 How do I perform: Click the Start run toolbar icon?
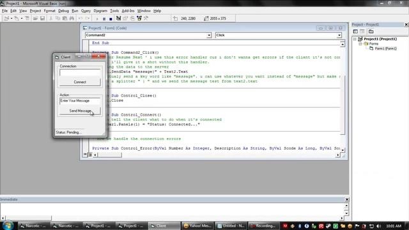point(97,19)
